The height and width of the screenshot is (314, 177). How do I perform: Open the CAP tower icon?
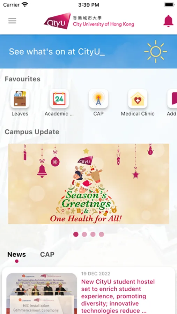(98, 98)
